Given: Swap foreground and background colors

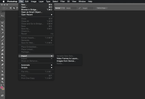Looking at the screenshot, I should click(x=3, y=85).
